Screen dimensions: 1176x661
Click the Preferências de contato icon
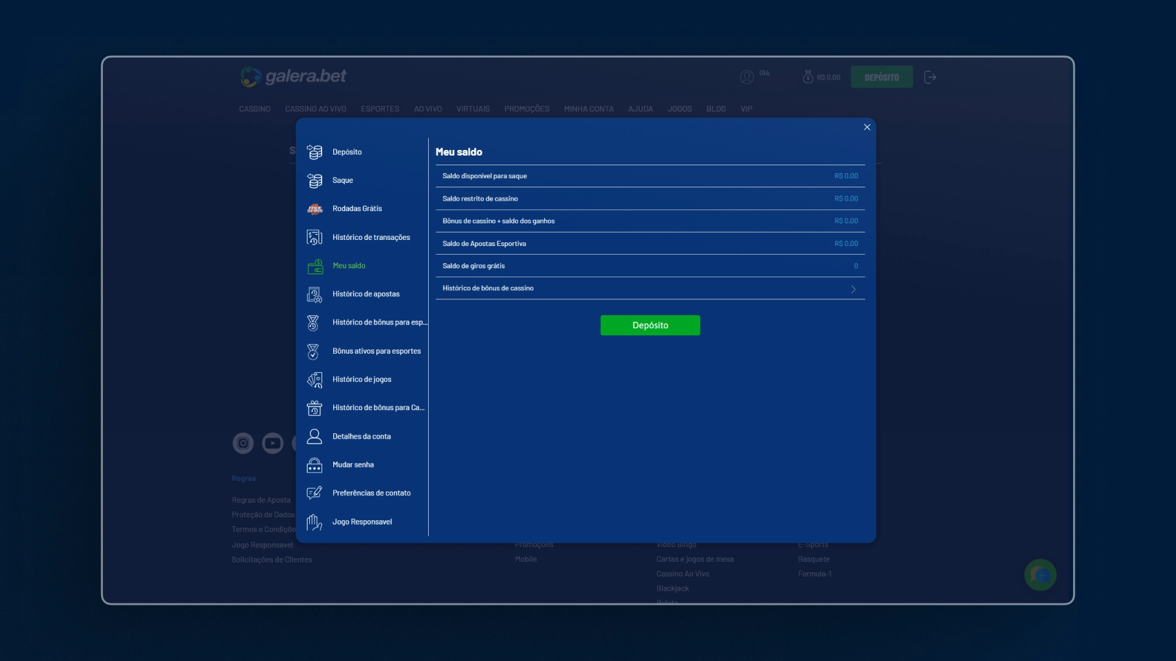coord(314,493)
